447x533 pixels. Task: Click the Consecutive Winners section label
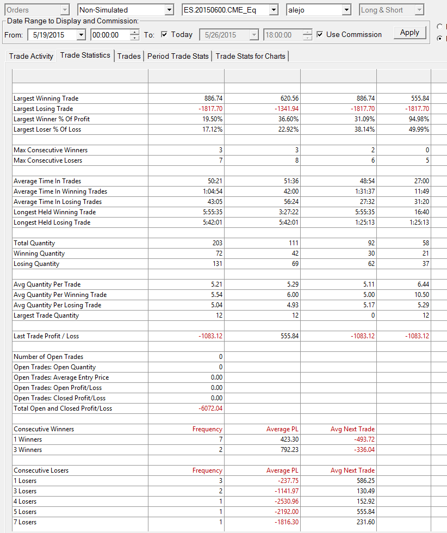point(44,429)
